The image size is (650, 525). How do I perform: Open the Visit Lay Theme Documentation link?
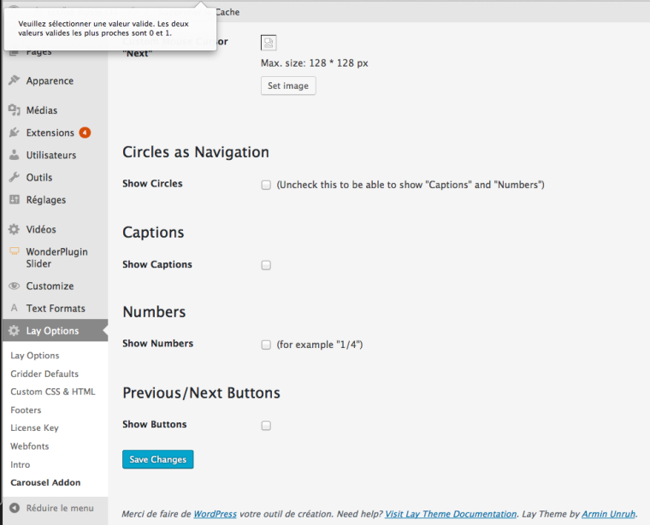pyautogui.click(x=451, y=514)
